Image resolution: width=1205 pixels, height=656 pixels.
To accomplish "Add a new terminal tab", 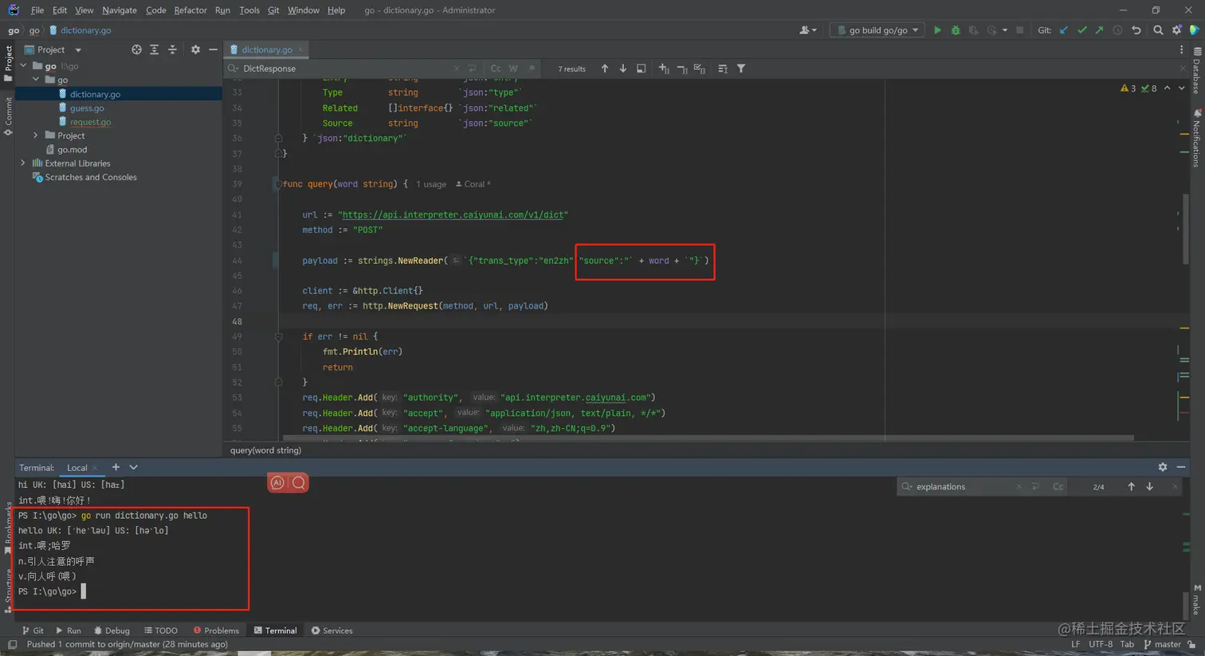I will click(116, 467).
